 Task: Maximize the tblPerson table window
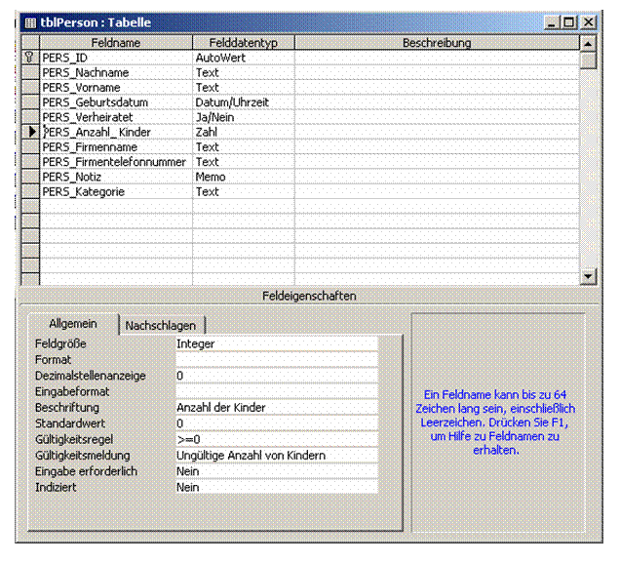(x=569, y=22)
